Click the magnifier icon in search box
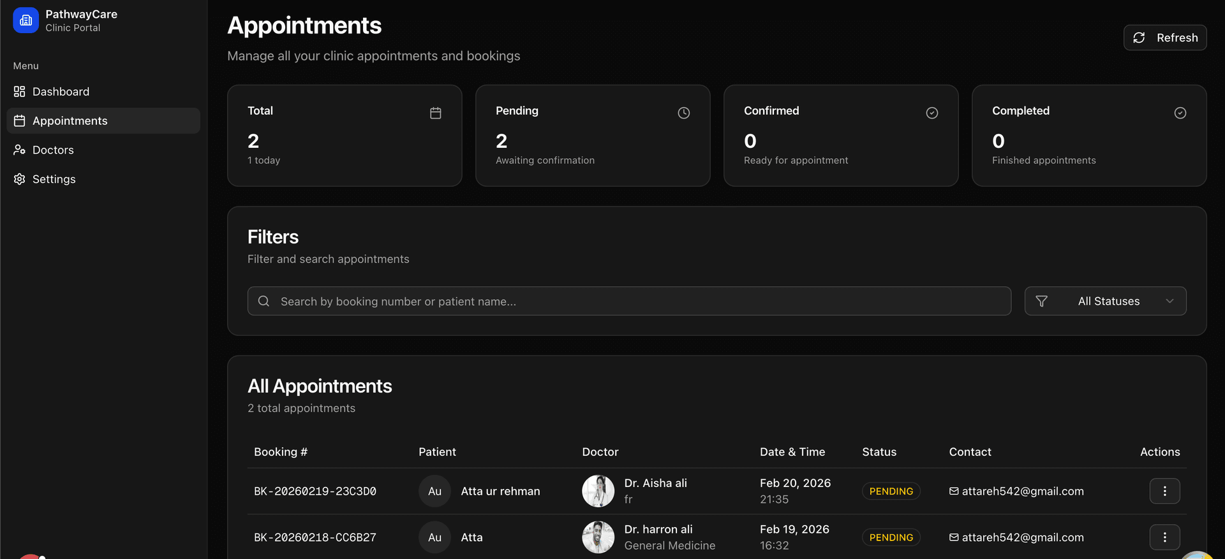The image size is (1225, 559). pos(264,301)
